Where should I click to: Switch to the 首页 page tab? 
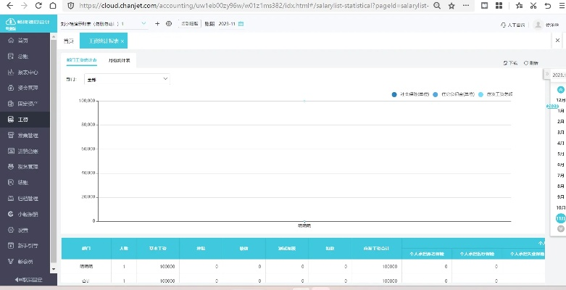68,41
